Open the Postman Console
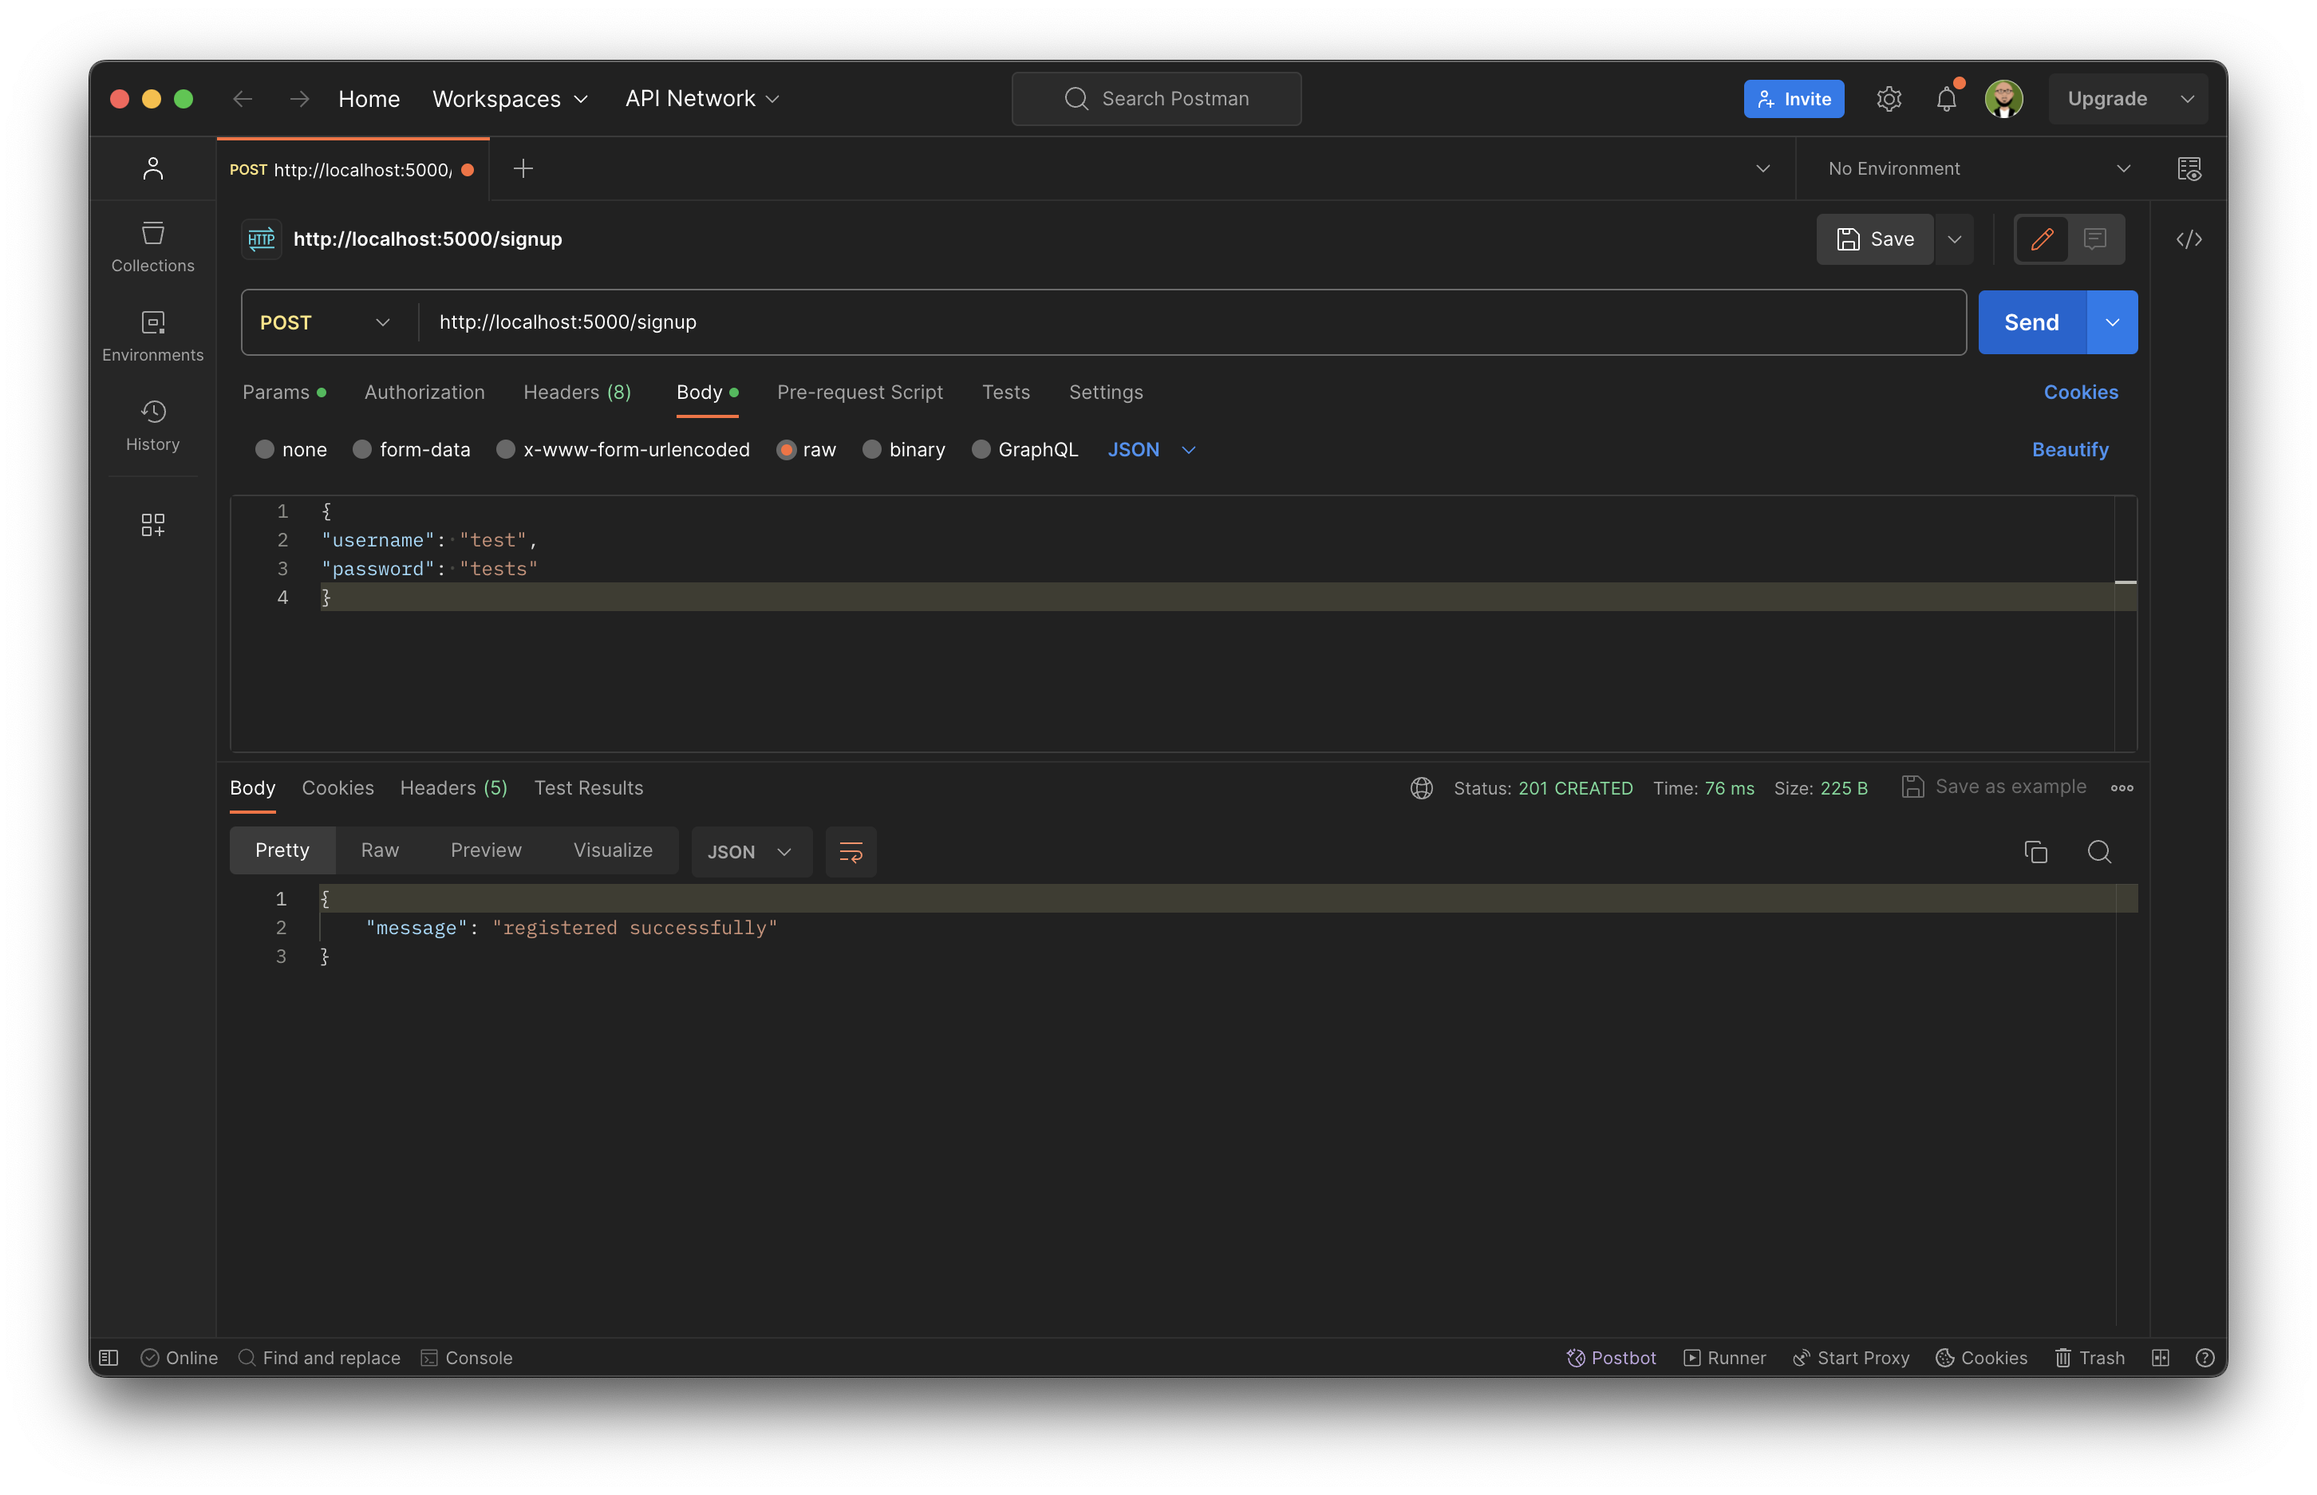The height and width of the screenshot is (1495, 2317). [x=467, y=1357]
